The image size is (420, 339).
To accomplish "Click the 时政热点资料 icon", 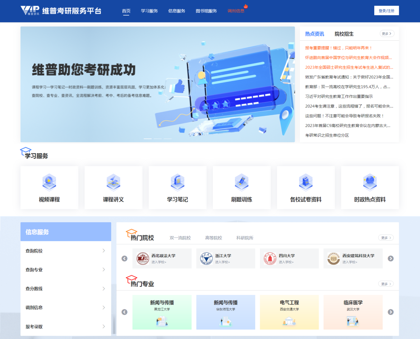I will [x=370, y=182].
